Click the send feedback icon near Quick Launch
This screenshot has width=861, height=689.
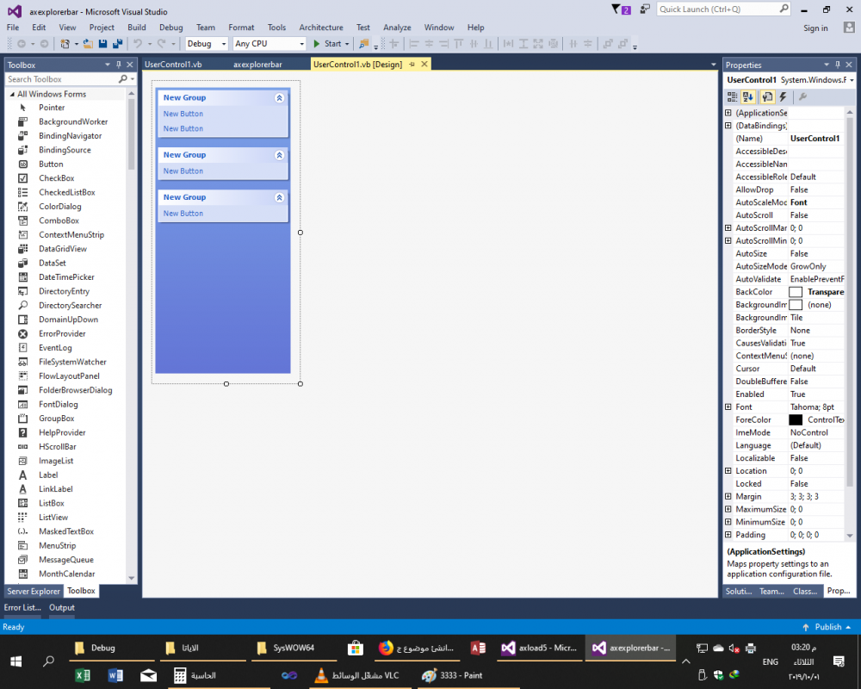[645, 9]
